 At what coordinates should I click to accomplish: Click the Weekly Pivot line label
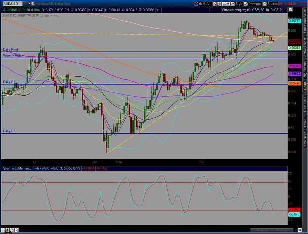[12, 56]
